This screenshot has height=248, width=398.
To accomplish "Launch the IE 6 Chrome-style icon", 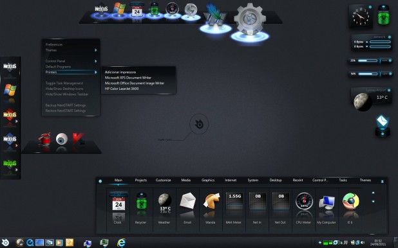I will click(351, 201).
